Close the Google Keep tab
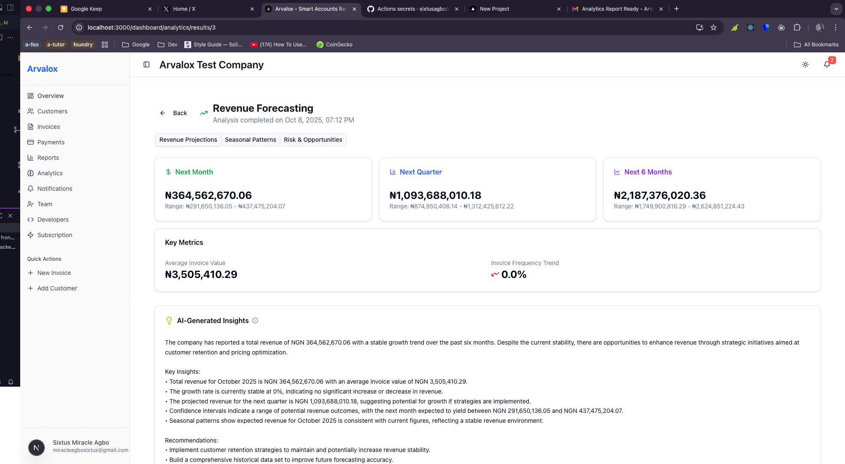 point(149,9)
